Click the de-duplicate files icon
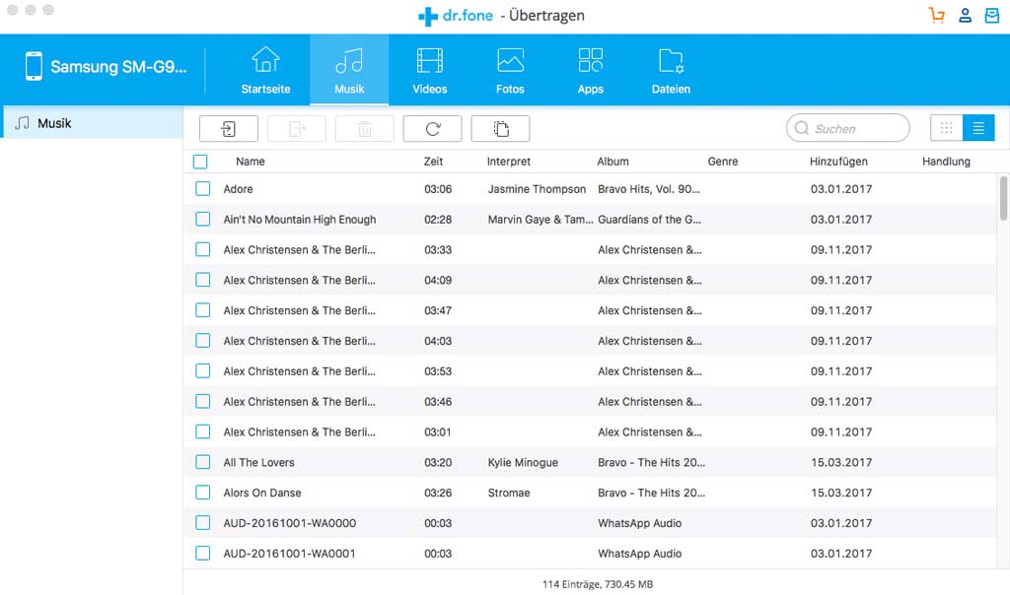This screenshot has height=595, width=1010. coord(500,128)
